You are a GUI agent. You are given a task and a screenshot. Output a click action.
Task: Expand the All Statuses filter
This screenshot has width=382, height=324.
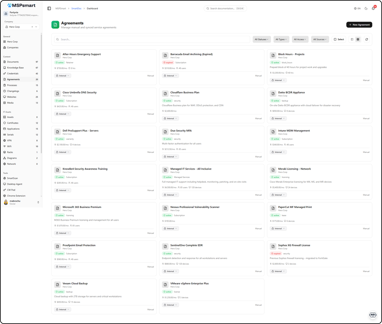point(261,39)
